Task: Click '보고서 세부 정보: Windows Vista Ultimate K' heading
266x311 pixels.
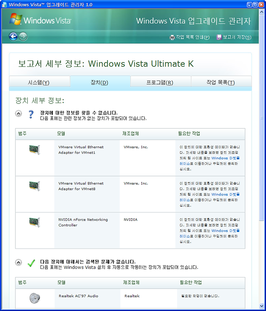Action: (x=106, y=64)
